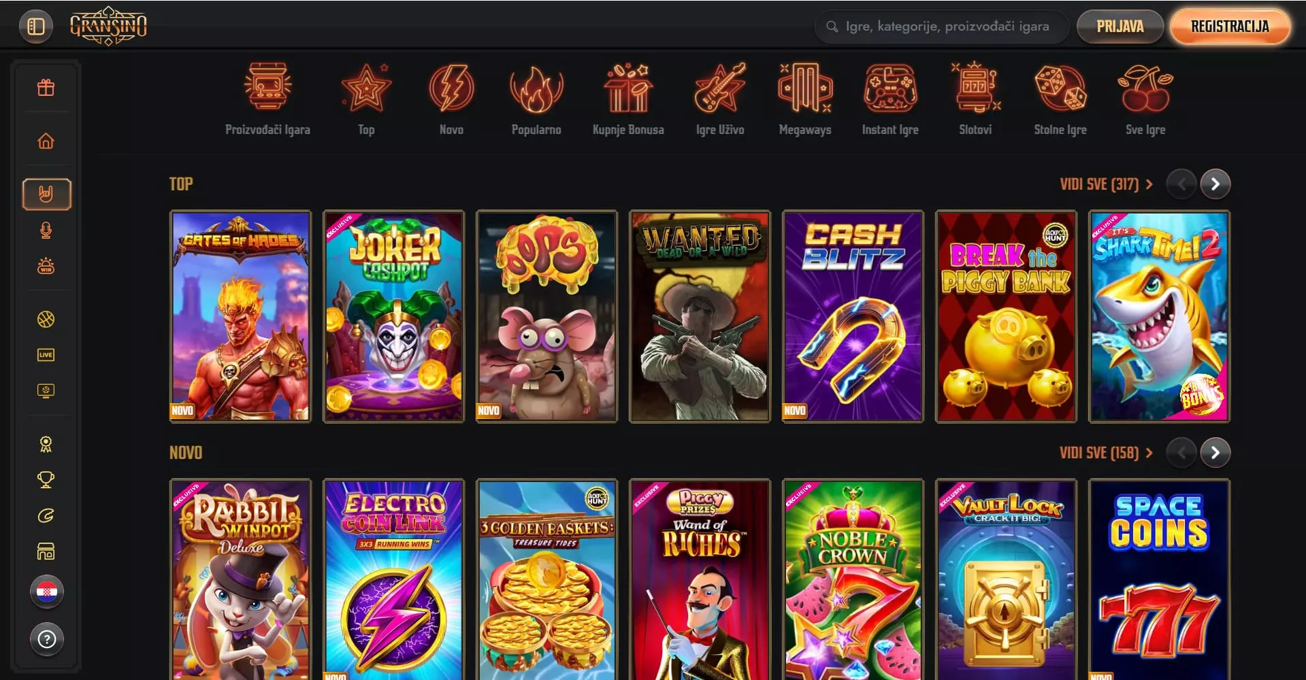Switch to the Stolne Igre category
This screenshot has height=680, width=1306.
click(x=1060, y=99)
